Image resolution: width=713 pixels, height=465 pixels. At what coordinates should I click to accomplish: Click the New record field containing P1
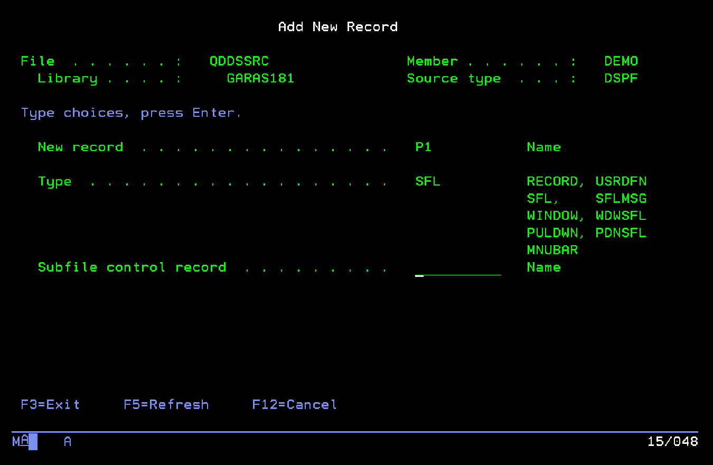[x=424, y=147]
